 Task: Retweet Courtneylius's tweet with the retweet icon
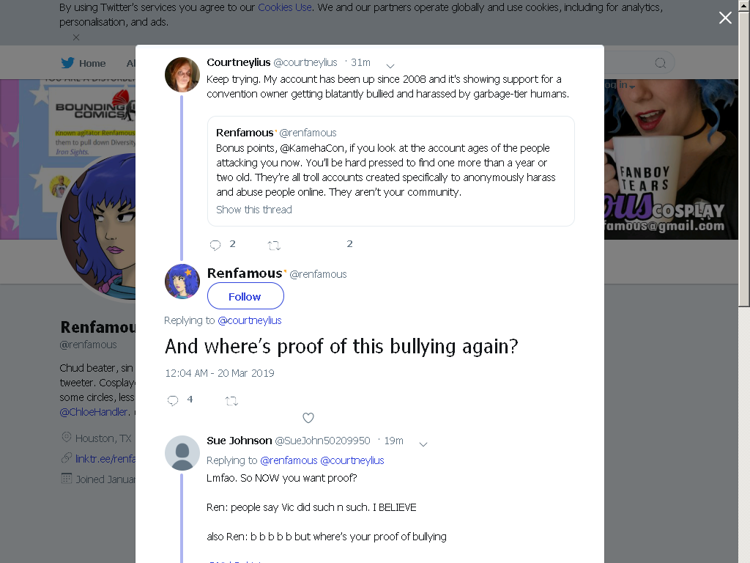click(274, 246)
